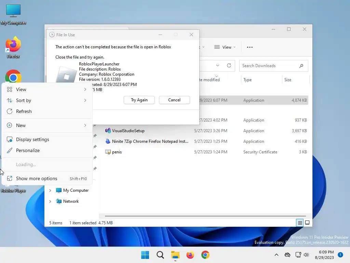This screenshot has height=263, width=350.
Task: Open My Computer desktop icon
Action: 13,14
